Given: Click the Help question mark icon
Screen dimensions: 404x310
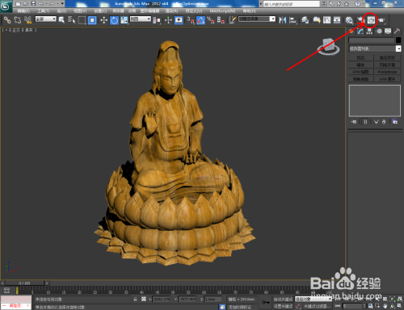Looking at the screenshot, I should click(357, 4).
